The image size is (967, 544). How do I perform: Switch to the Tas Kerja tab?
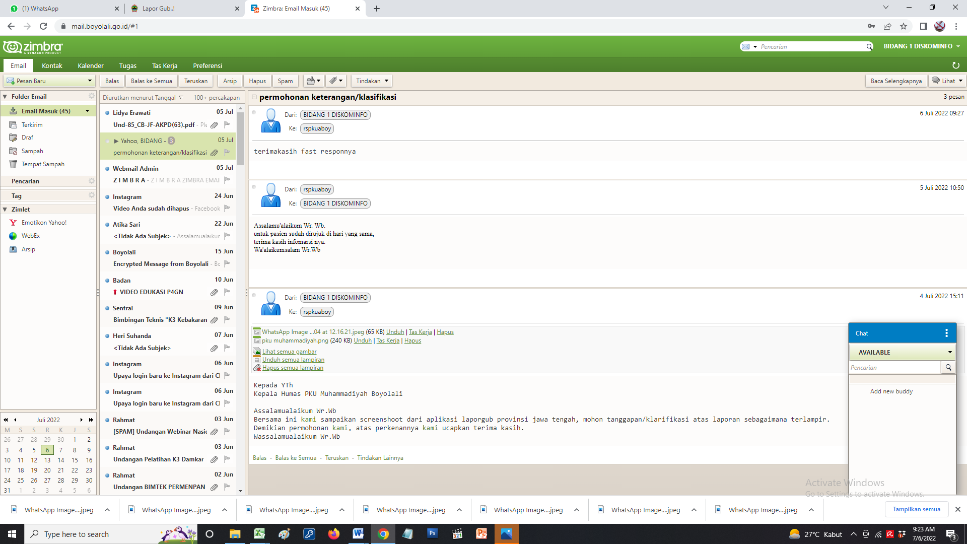165,65
